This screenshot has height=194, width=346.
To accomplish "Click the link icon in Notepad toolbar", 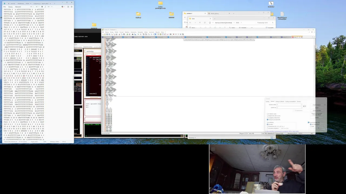I will (49, 7).
